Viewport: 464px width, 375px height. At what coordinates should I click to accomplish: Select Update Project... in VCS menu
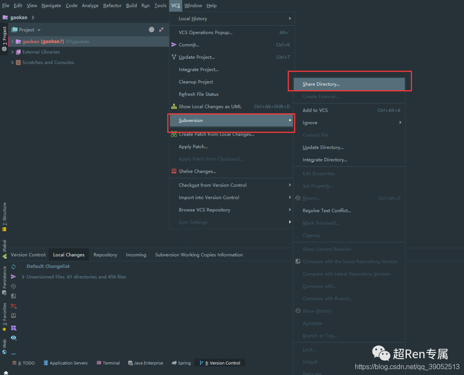click(x=232, y=57)
